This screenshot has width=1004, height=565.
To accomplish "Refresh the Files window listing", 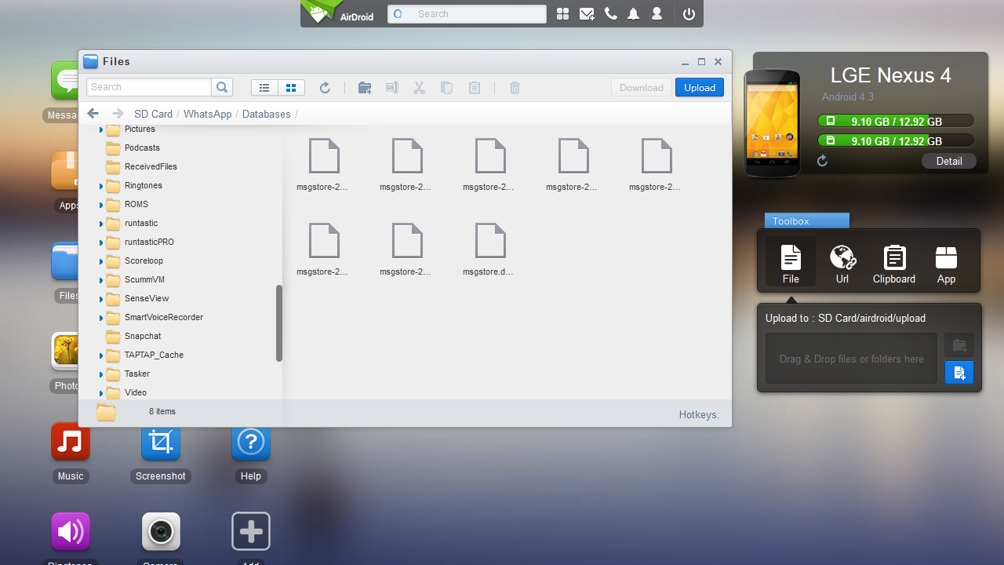I will (325, 88).
